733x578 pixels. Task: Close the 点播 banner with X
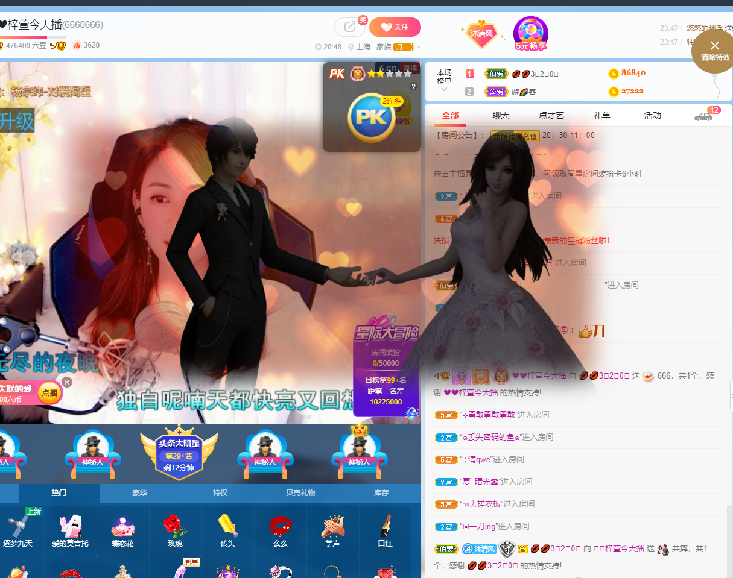(x=67, y=382)
